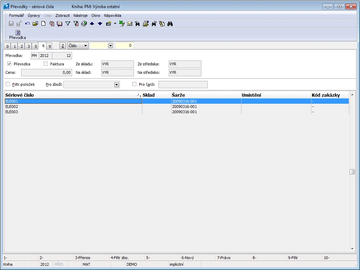Click the open folder toolbar icon

[x=35, y=24]
